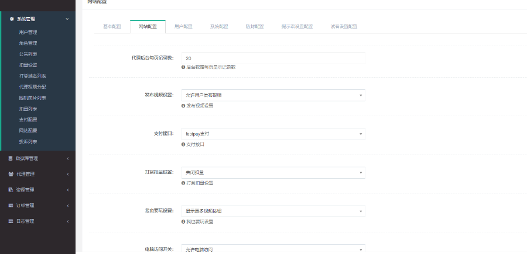Click the hint text 后台数据每页显示记录数
This screenshot has width=527, height=254.
[211, 67]
